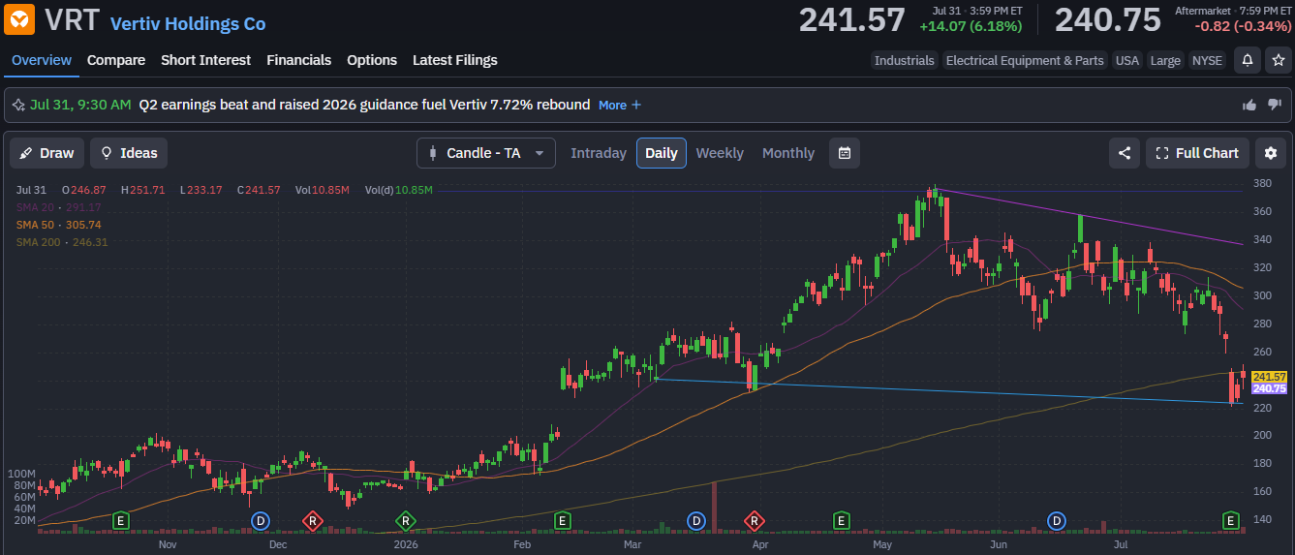The image size is (1295, 555).
Task: Click the thumbs down icon on news
Action: coord(1275,105)
